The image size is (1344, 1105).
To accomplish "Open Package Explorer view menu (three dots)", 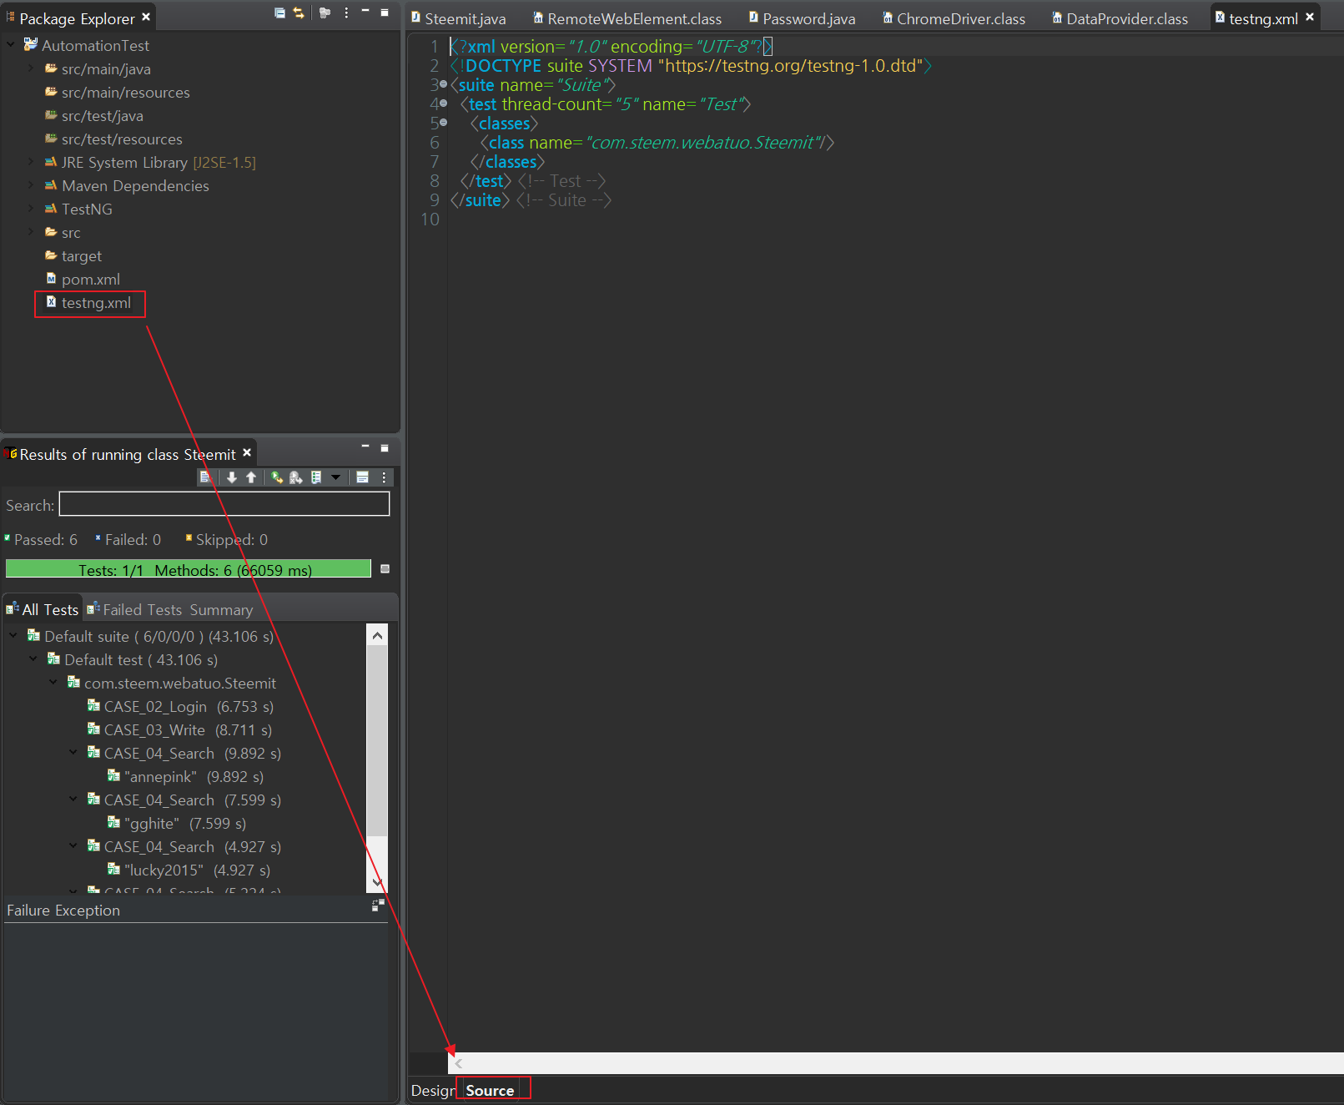I will pos(346,13).
